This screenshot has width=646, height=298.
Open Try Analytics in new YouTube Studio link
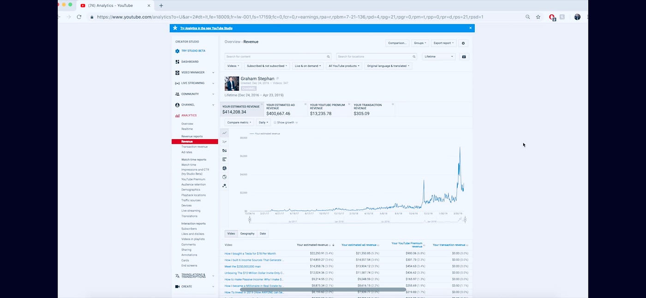206,28
